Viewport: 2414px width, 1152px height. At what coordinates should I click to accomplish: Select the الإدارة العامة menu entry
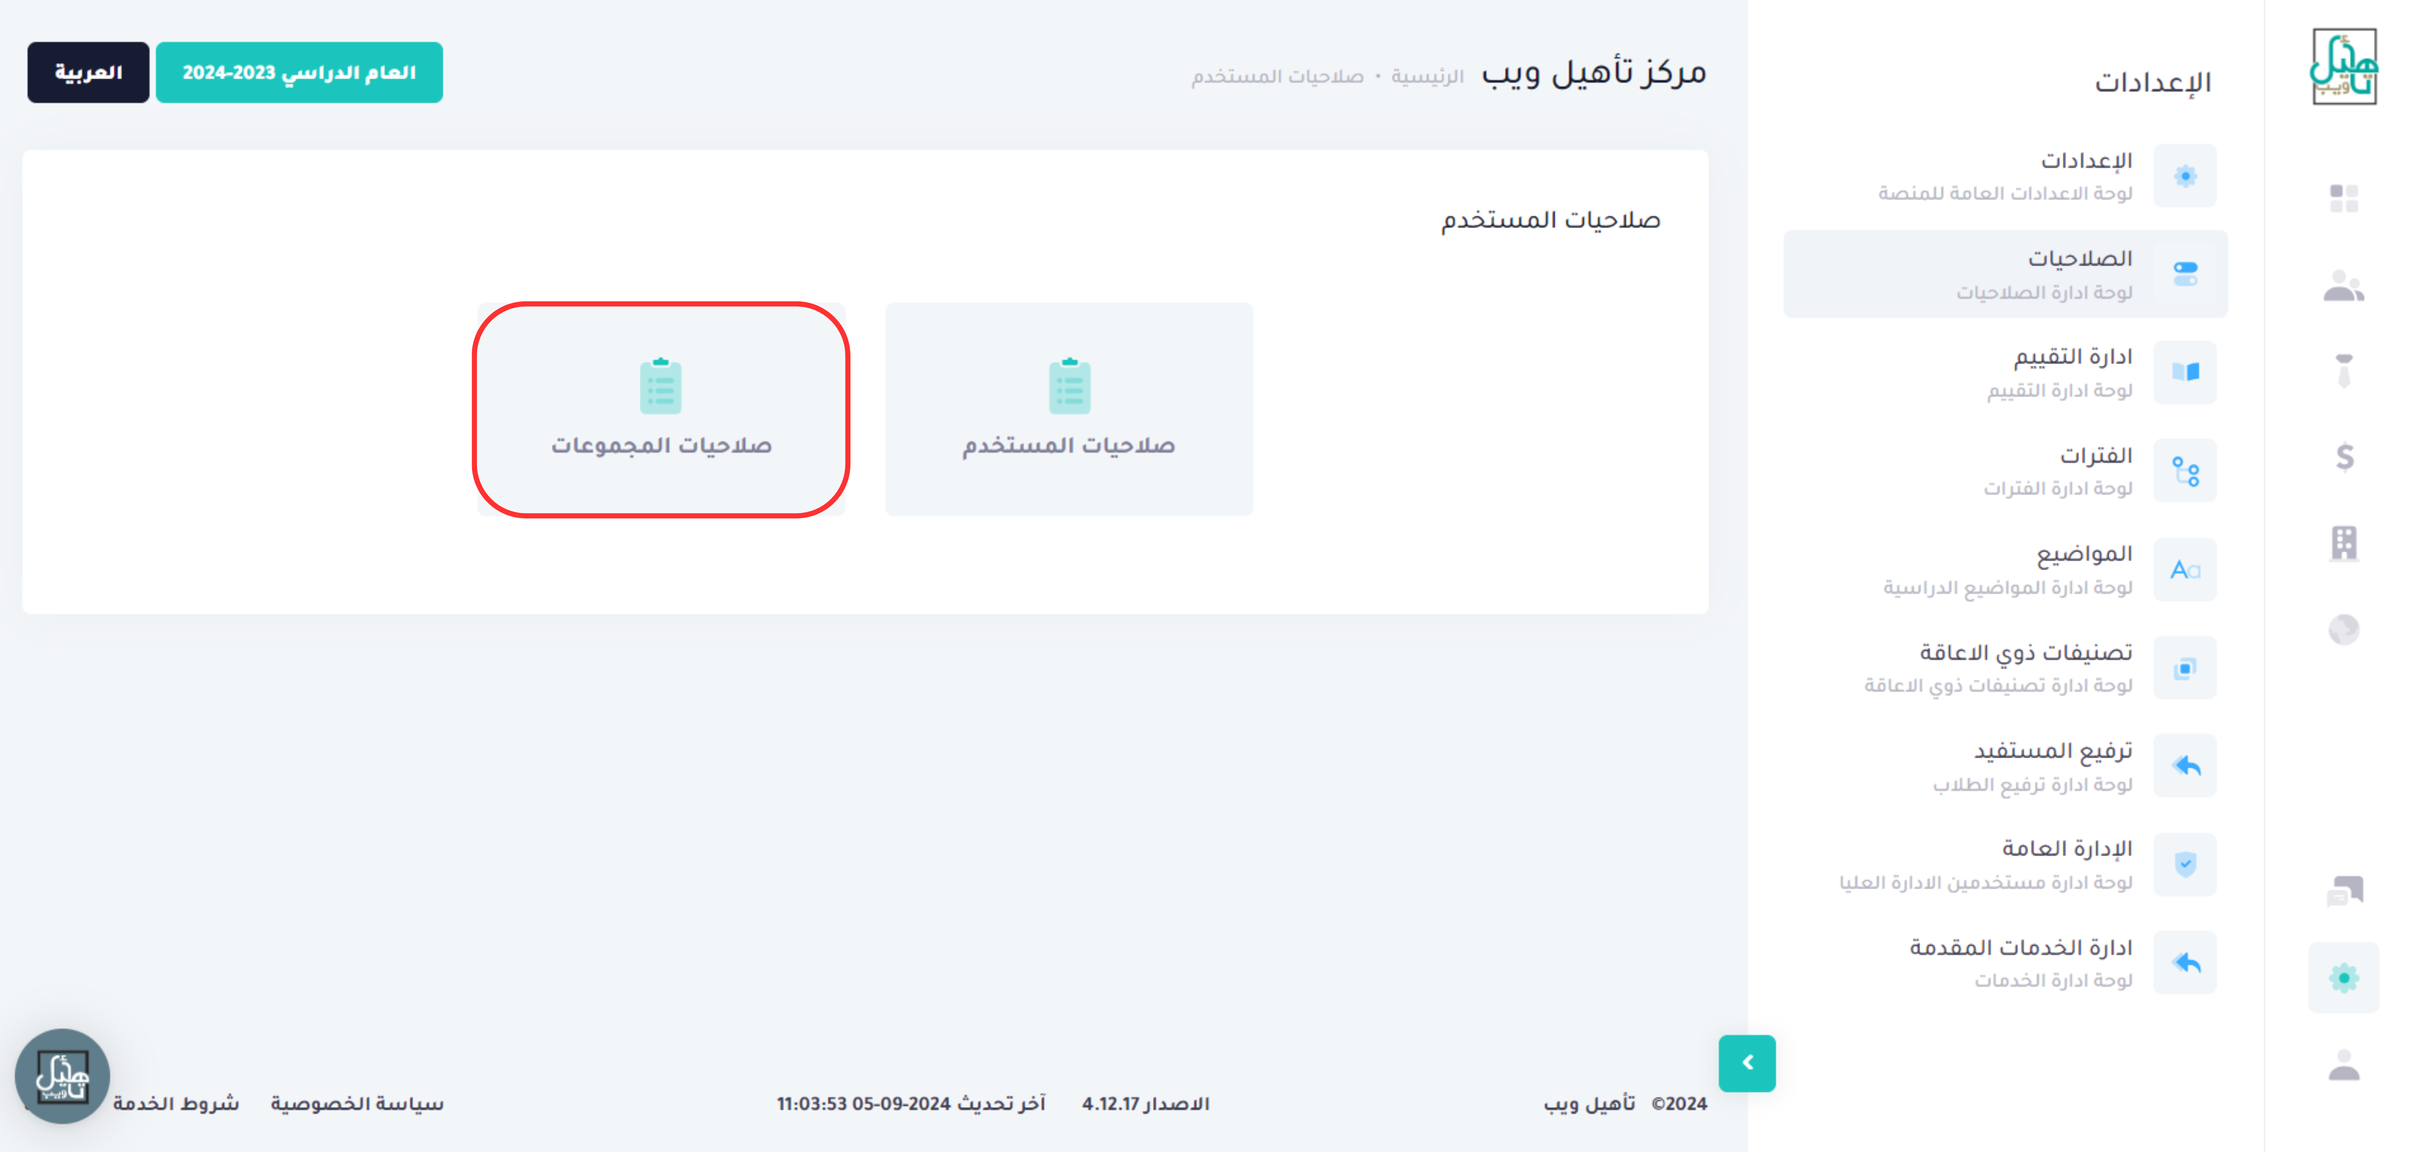pos(2005,864)
